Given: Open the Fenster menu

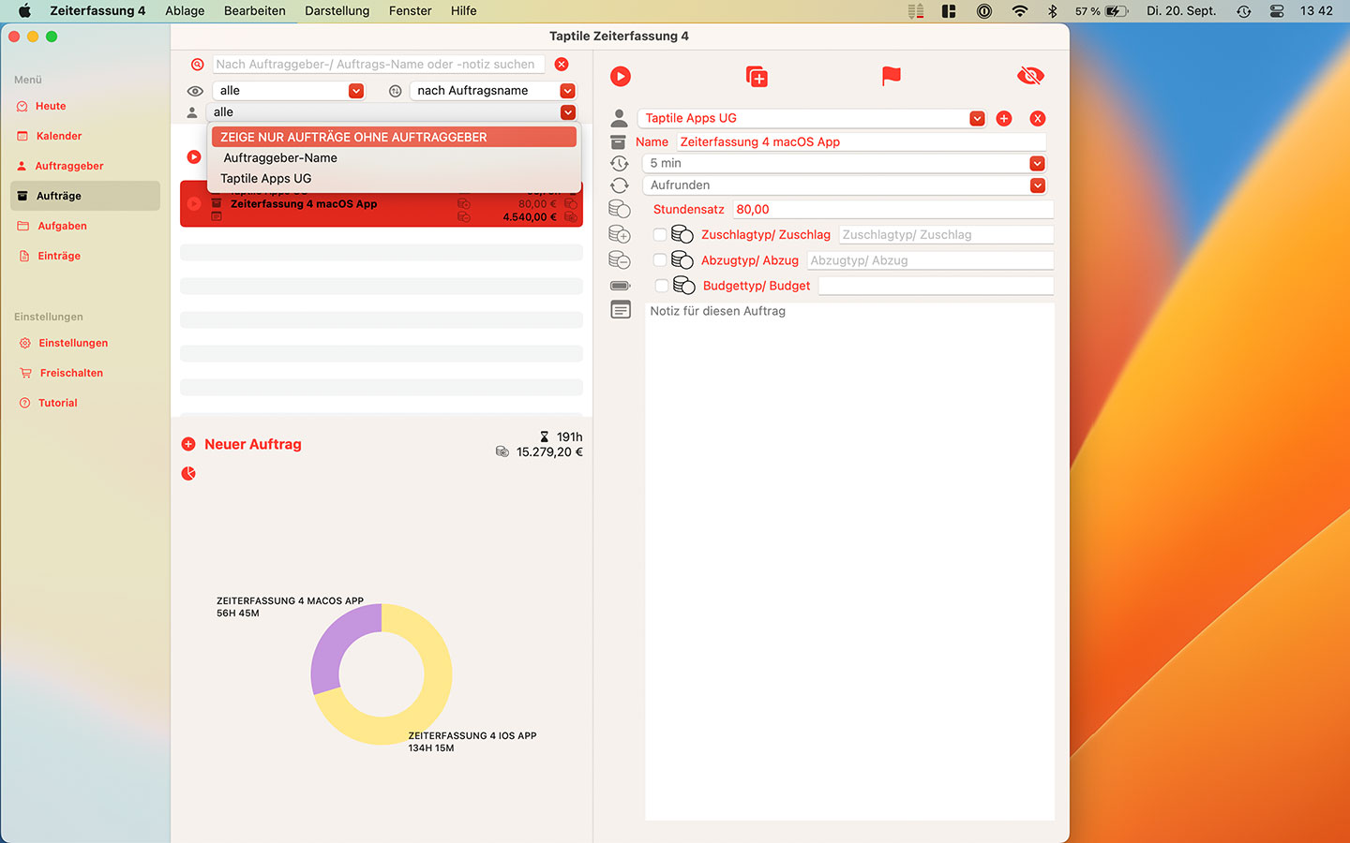Looking at the screenshot, I should point(411,11).
